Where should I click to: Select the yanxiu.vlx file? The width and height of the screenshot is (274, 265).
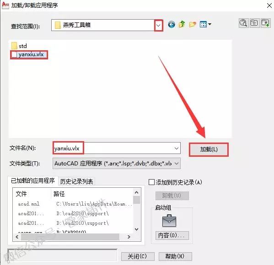[x=29, y=55]
